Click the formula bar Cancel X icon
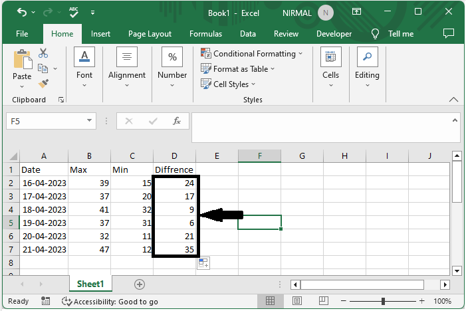Viewport: 466px width, 311px height. point(129,121)
